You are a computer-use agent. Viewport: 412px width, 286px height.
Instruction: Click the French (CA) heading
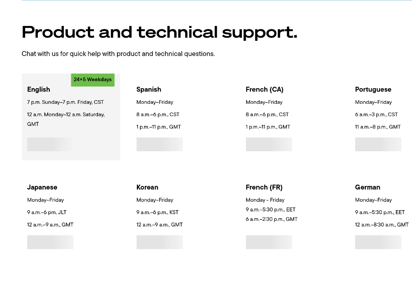coord(265,89)
